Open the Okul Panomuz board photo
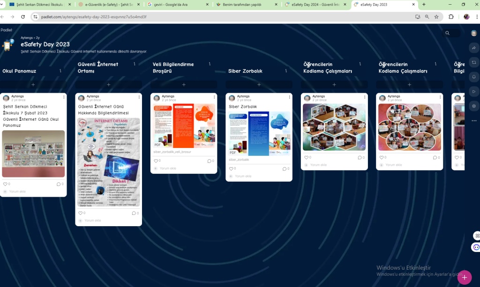The height and width of the screenshot is (287, 480). [x=33, y=154]
